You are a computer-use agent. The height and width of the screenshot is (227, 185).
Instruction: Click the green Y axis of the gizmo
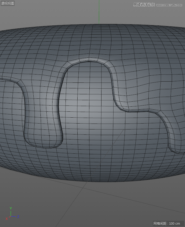(x=11, y=212)
